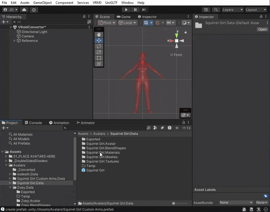This screenshot has width=270, height=212.
Task: Toggle grid visibility in Scene toolbar
Action: [146, 23]
